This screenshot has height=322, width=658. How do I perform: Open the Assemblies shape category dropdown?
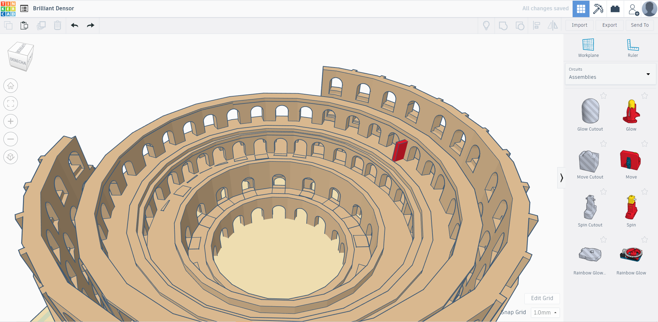pos(610,74)
